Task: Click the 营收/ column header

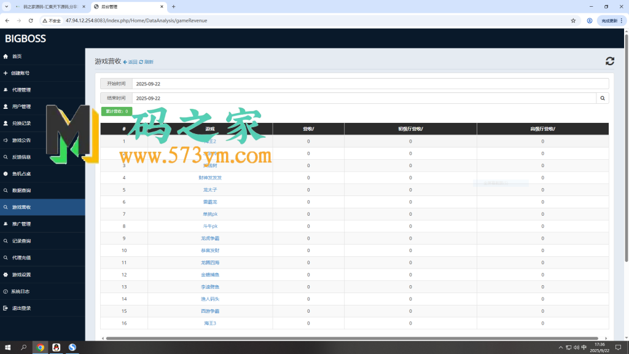Action: [308, 129]
